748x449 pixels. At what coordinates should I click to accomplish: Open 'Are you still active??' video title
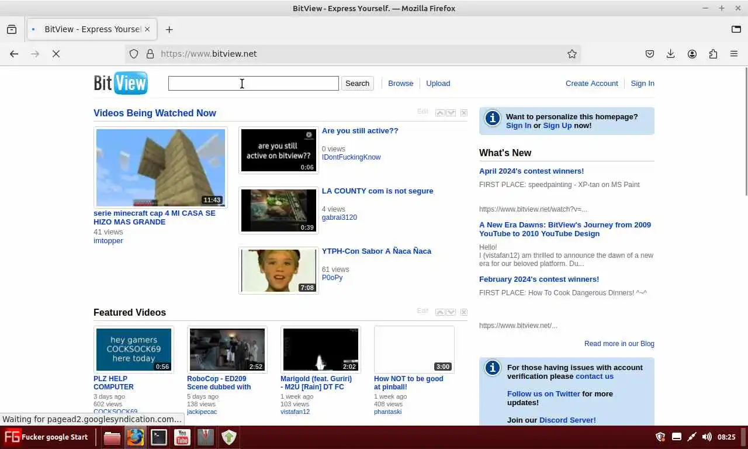(360, 131)
